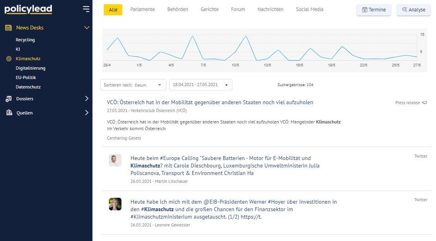
Task: Select the gear icon next to Klimaschutz
Action: (8, 58)
